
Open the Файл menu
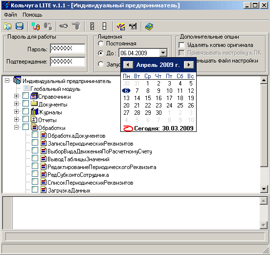tap(10, 15)
